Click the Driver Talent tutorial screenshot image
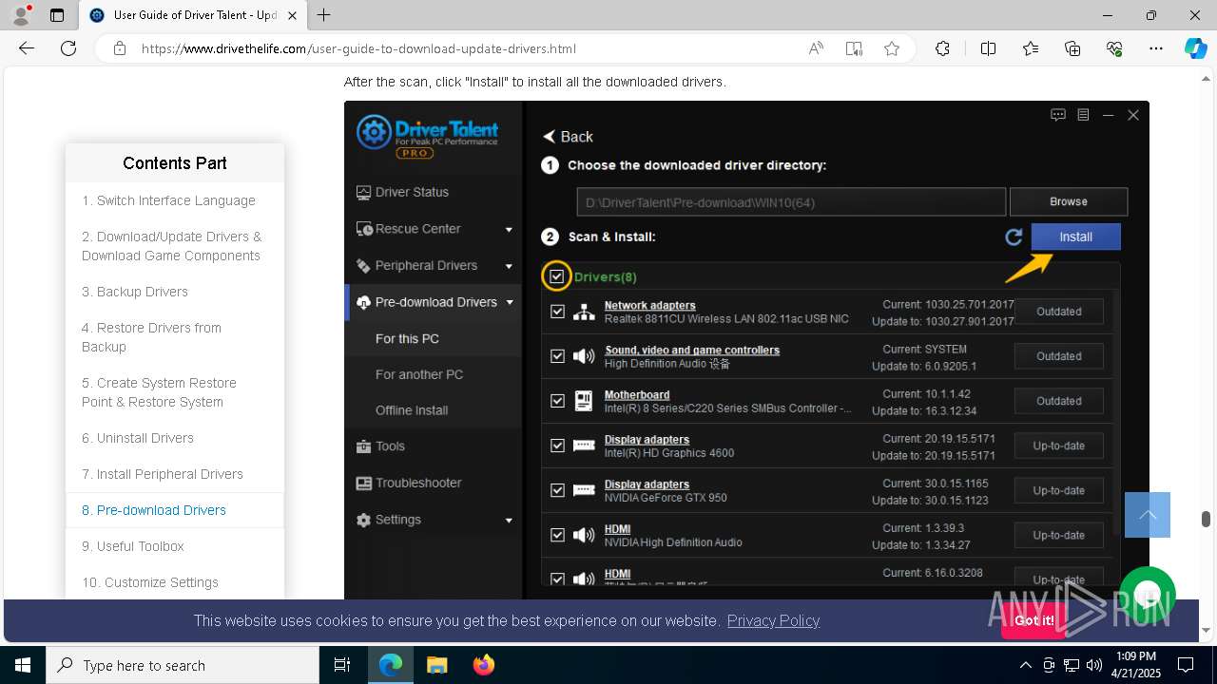 pos(746,350)
